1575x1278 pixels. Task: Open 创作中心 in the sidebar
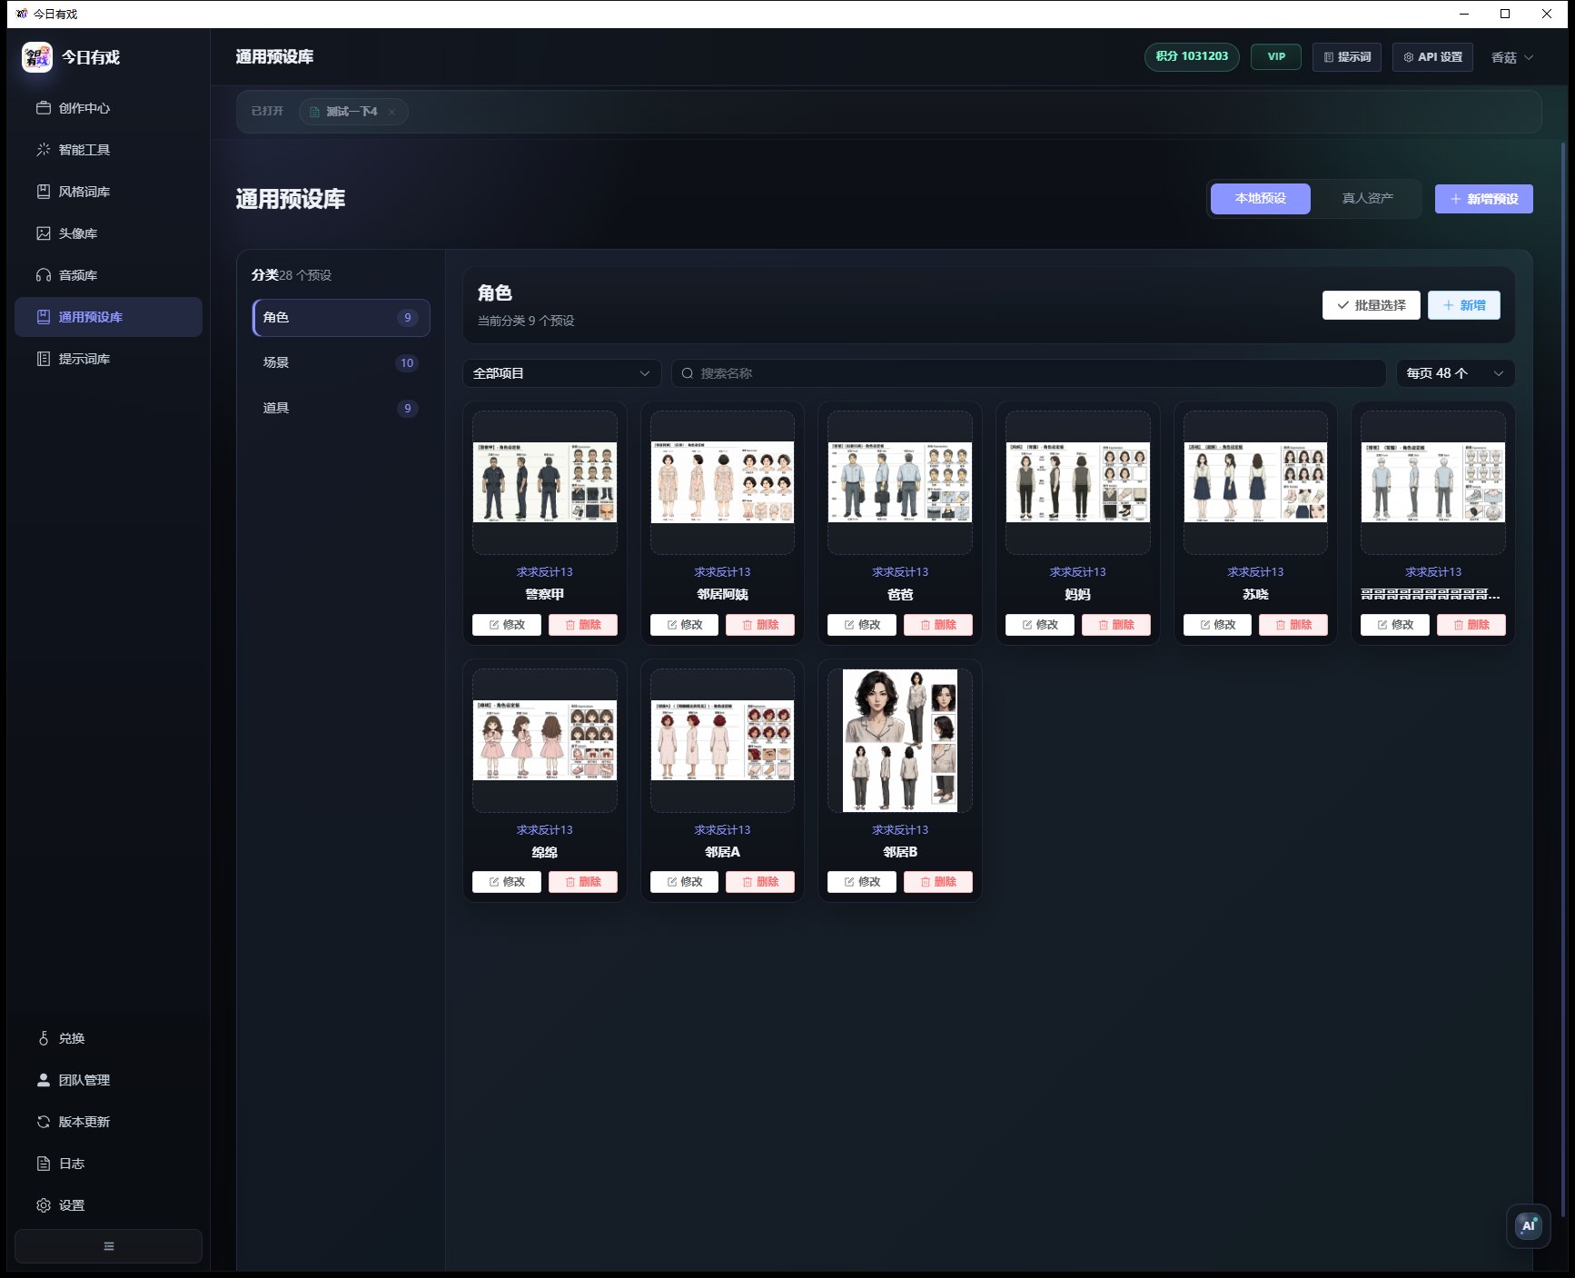[x=108, y=108]
